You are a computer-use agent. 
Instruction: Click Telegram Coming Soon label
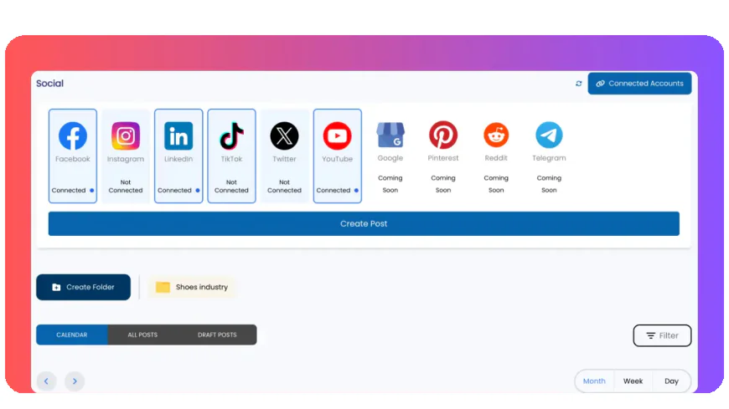click(549, 184)
